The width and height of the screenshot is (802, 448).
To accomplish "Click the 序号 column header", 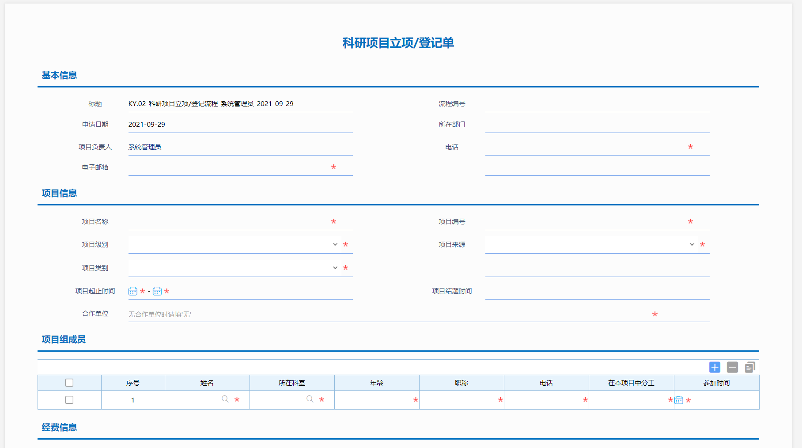I will pos(133,383).
